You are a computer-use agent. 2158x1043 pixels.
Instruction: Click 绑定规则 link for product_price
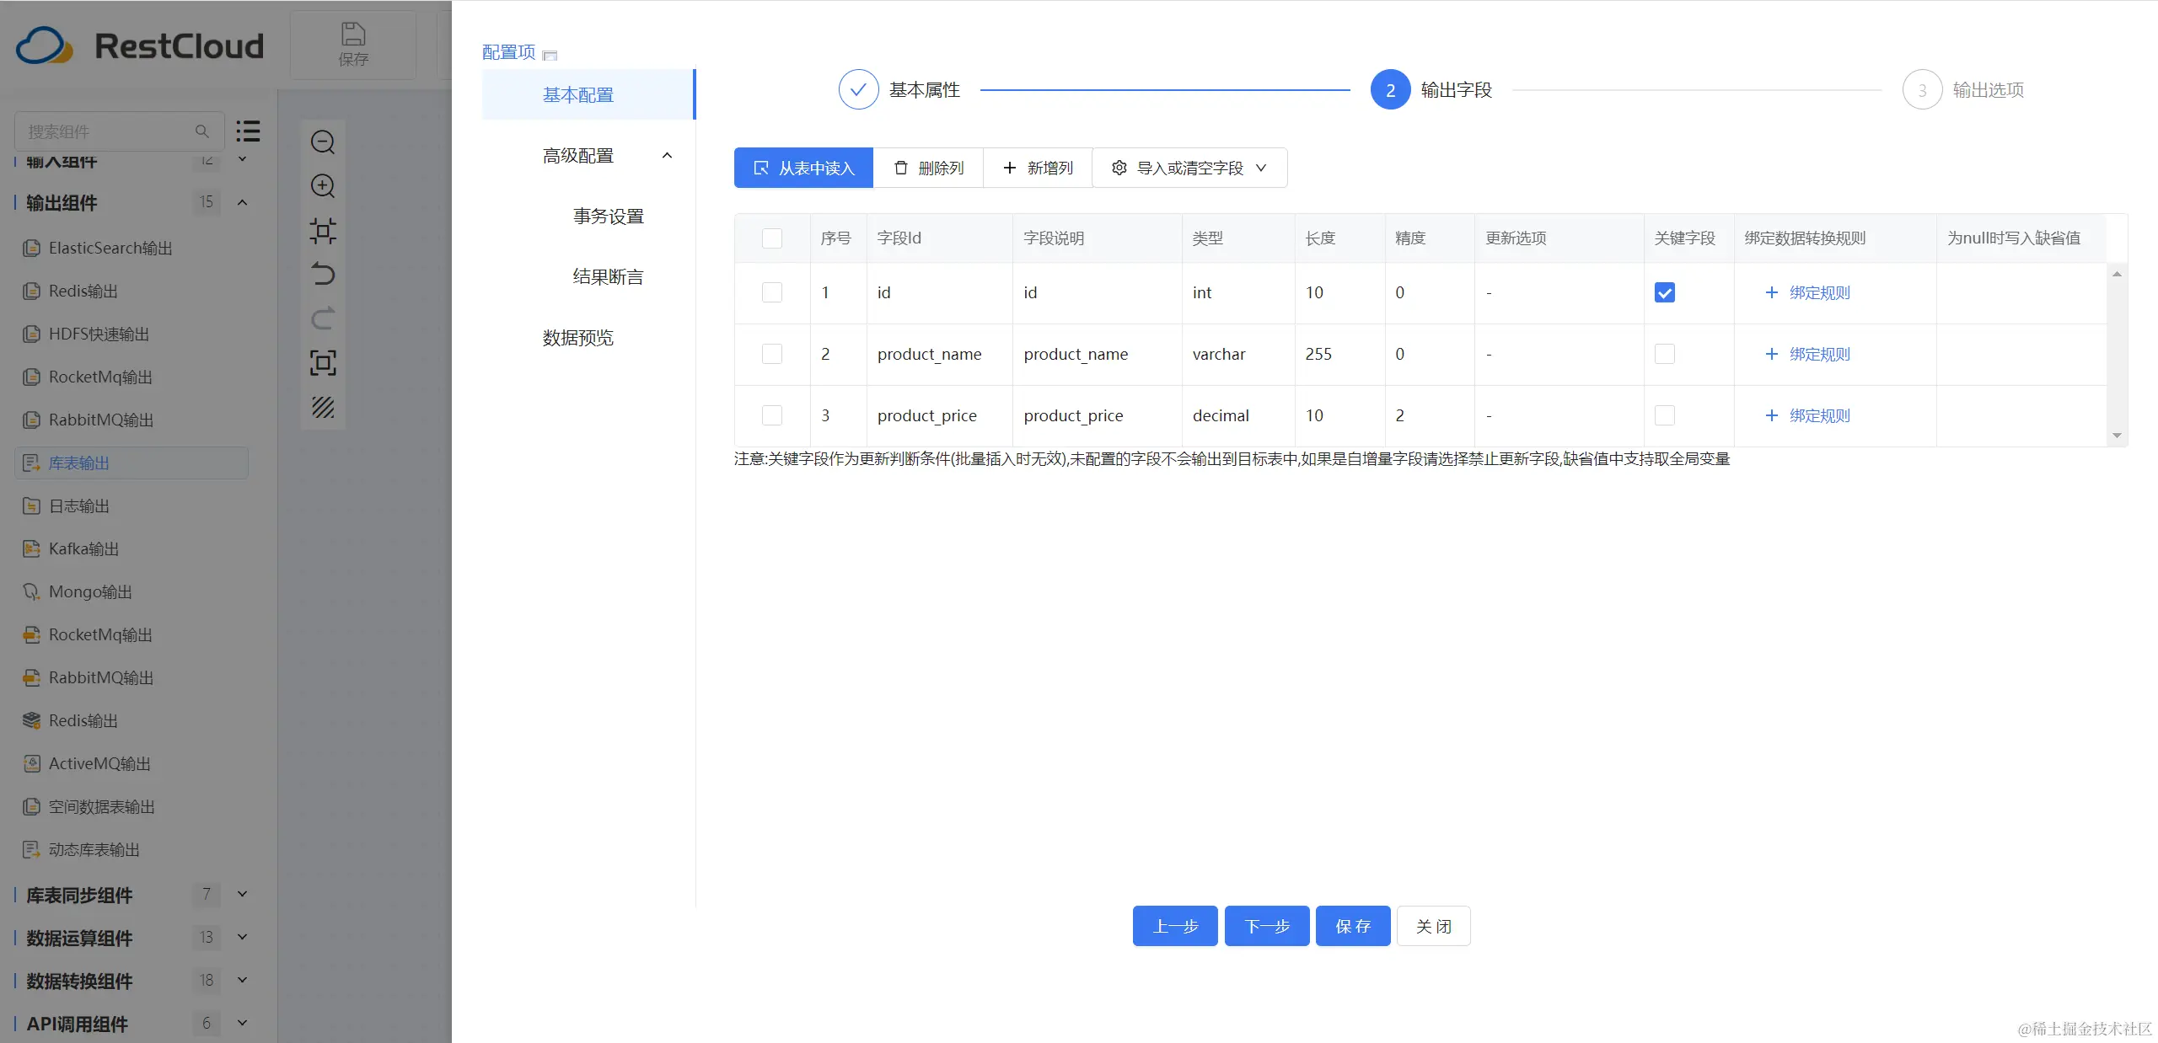(x=1818, y=415)
